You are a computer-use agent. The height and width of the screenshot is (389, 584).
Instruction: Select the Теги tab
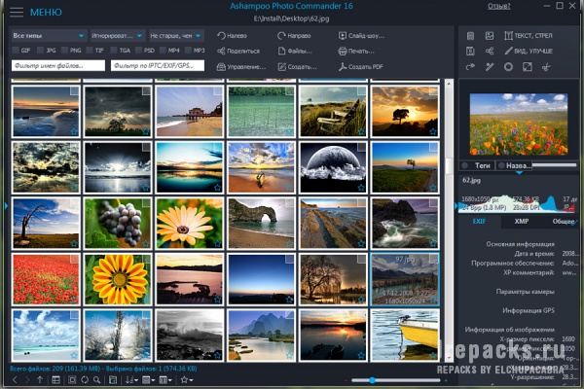[478, 165]
